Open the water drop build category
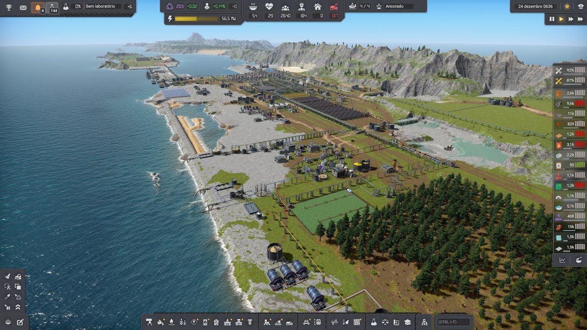 click(172, 322)
